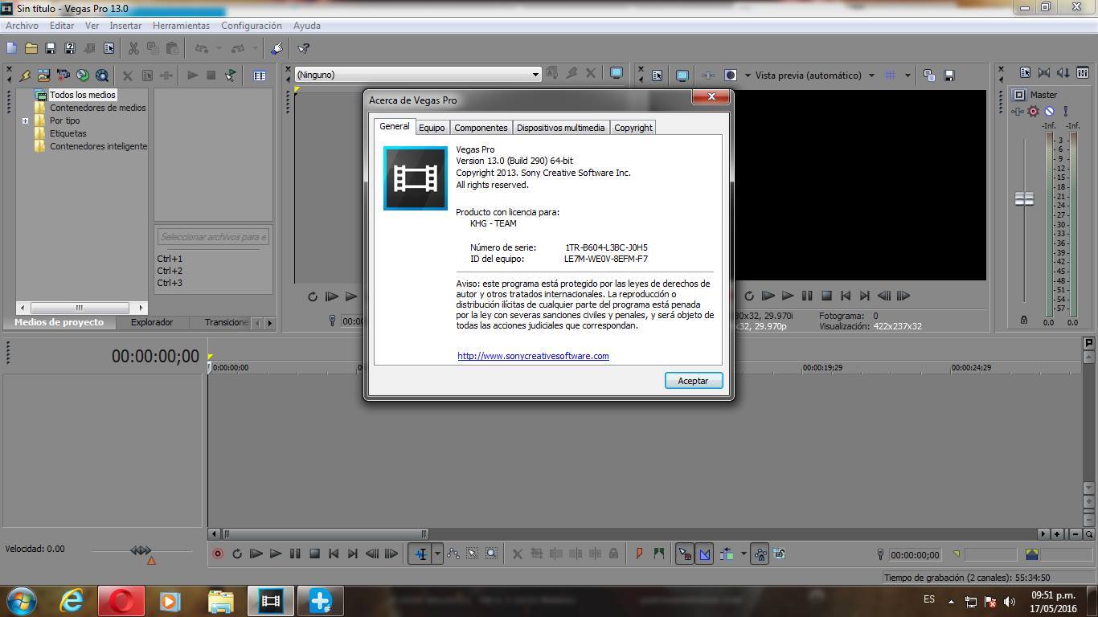
Task: Open the Vista previa quality dropdown
Action: (x=871, y=76)
